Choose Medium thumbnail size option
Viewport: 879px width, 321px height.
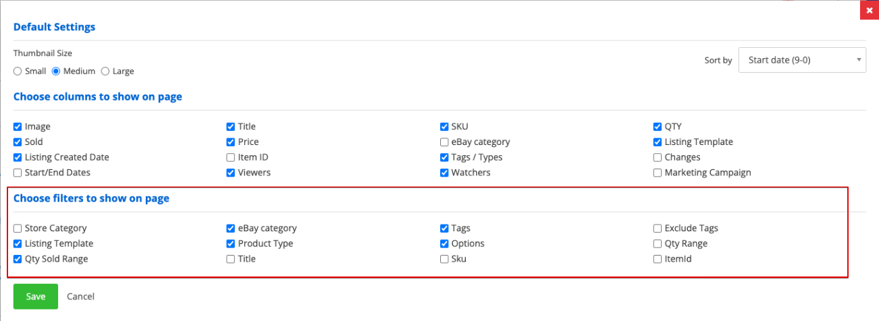click(57, 71)
